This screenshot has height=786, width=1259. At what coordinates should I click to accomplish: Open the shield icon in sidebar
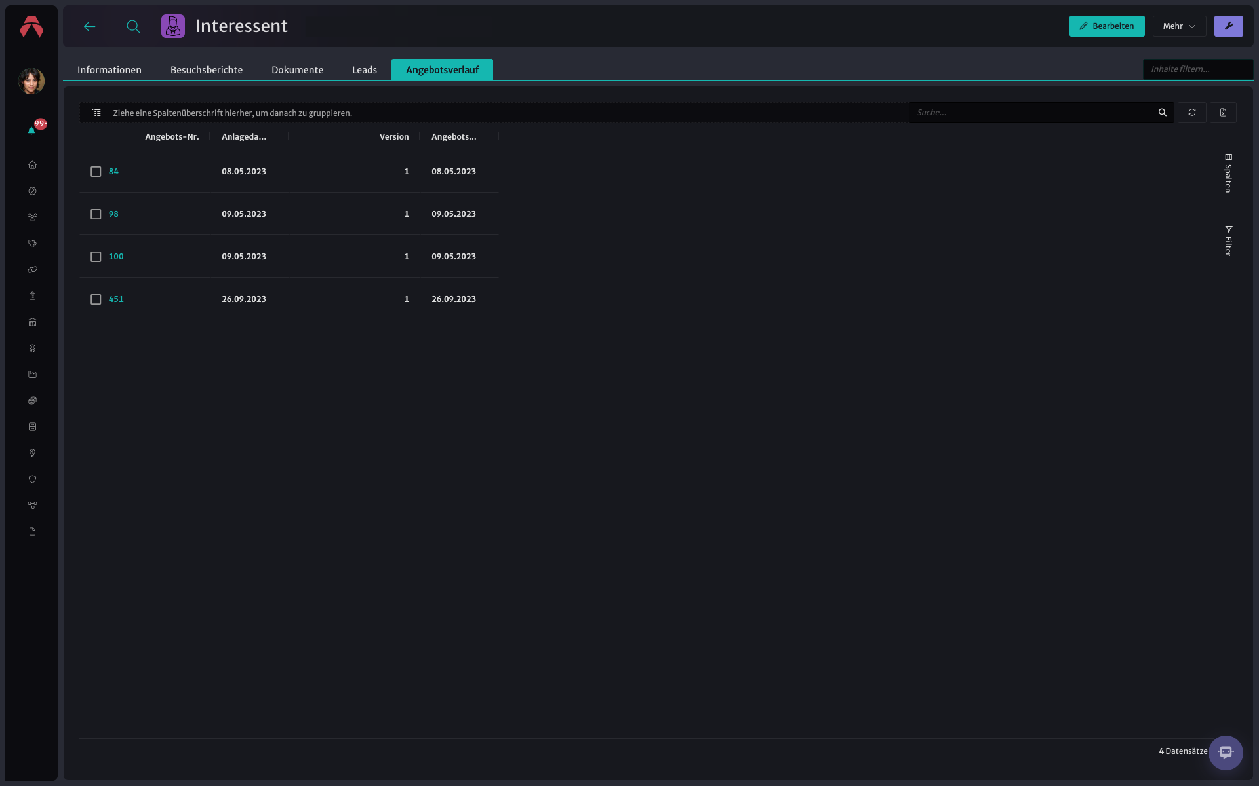[x=32, y=479]
